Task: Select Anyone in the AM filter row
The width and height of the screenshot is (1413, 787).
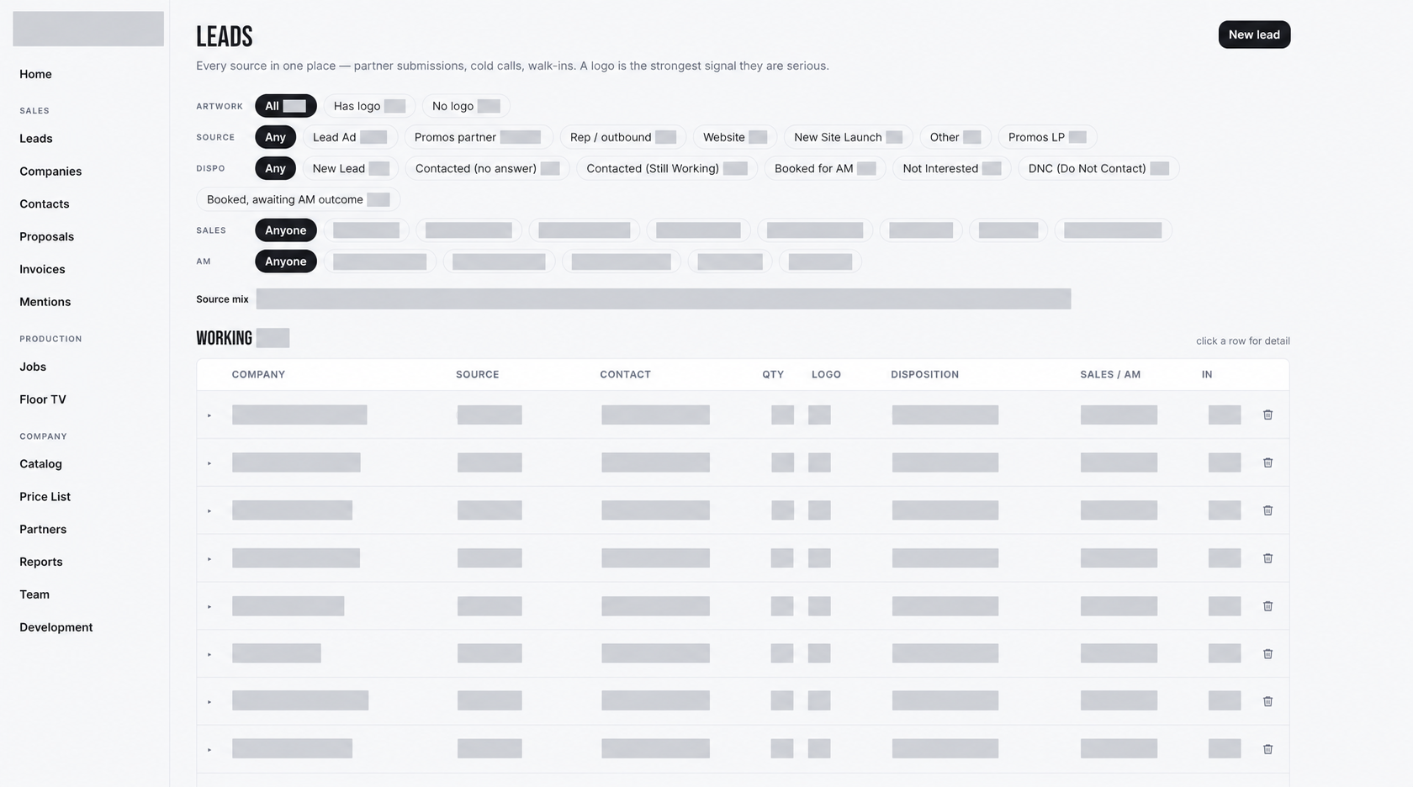Action: (286, 261)
